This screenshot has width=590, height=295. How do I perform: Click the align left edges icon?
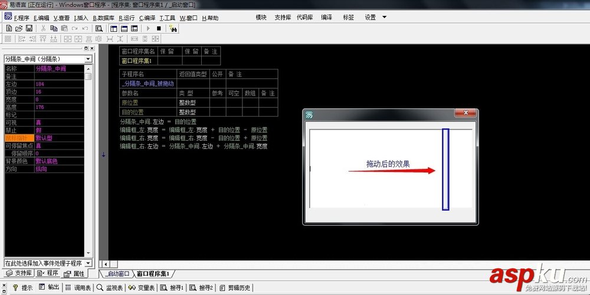point(22,39)
